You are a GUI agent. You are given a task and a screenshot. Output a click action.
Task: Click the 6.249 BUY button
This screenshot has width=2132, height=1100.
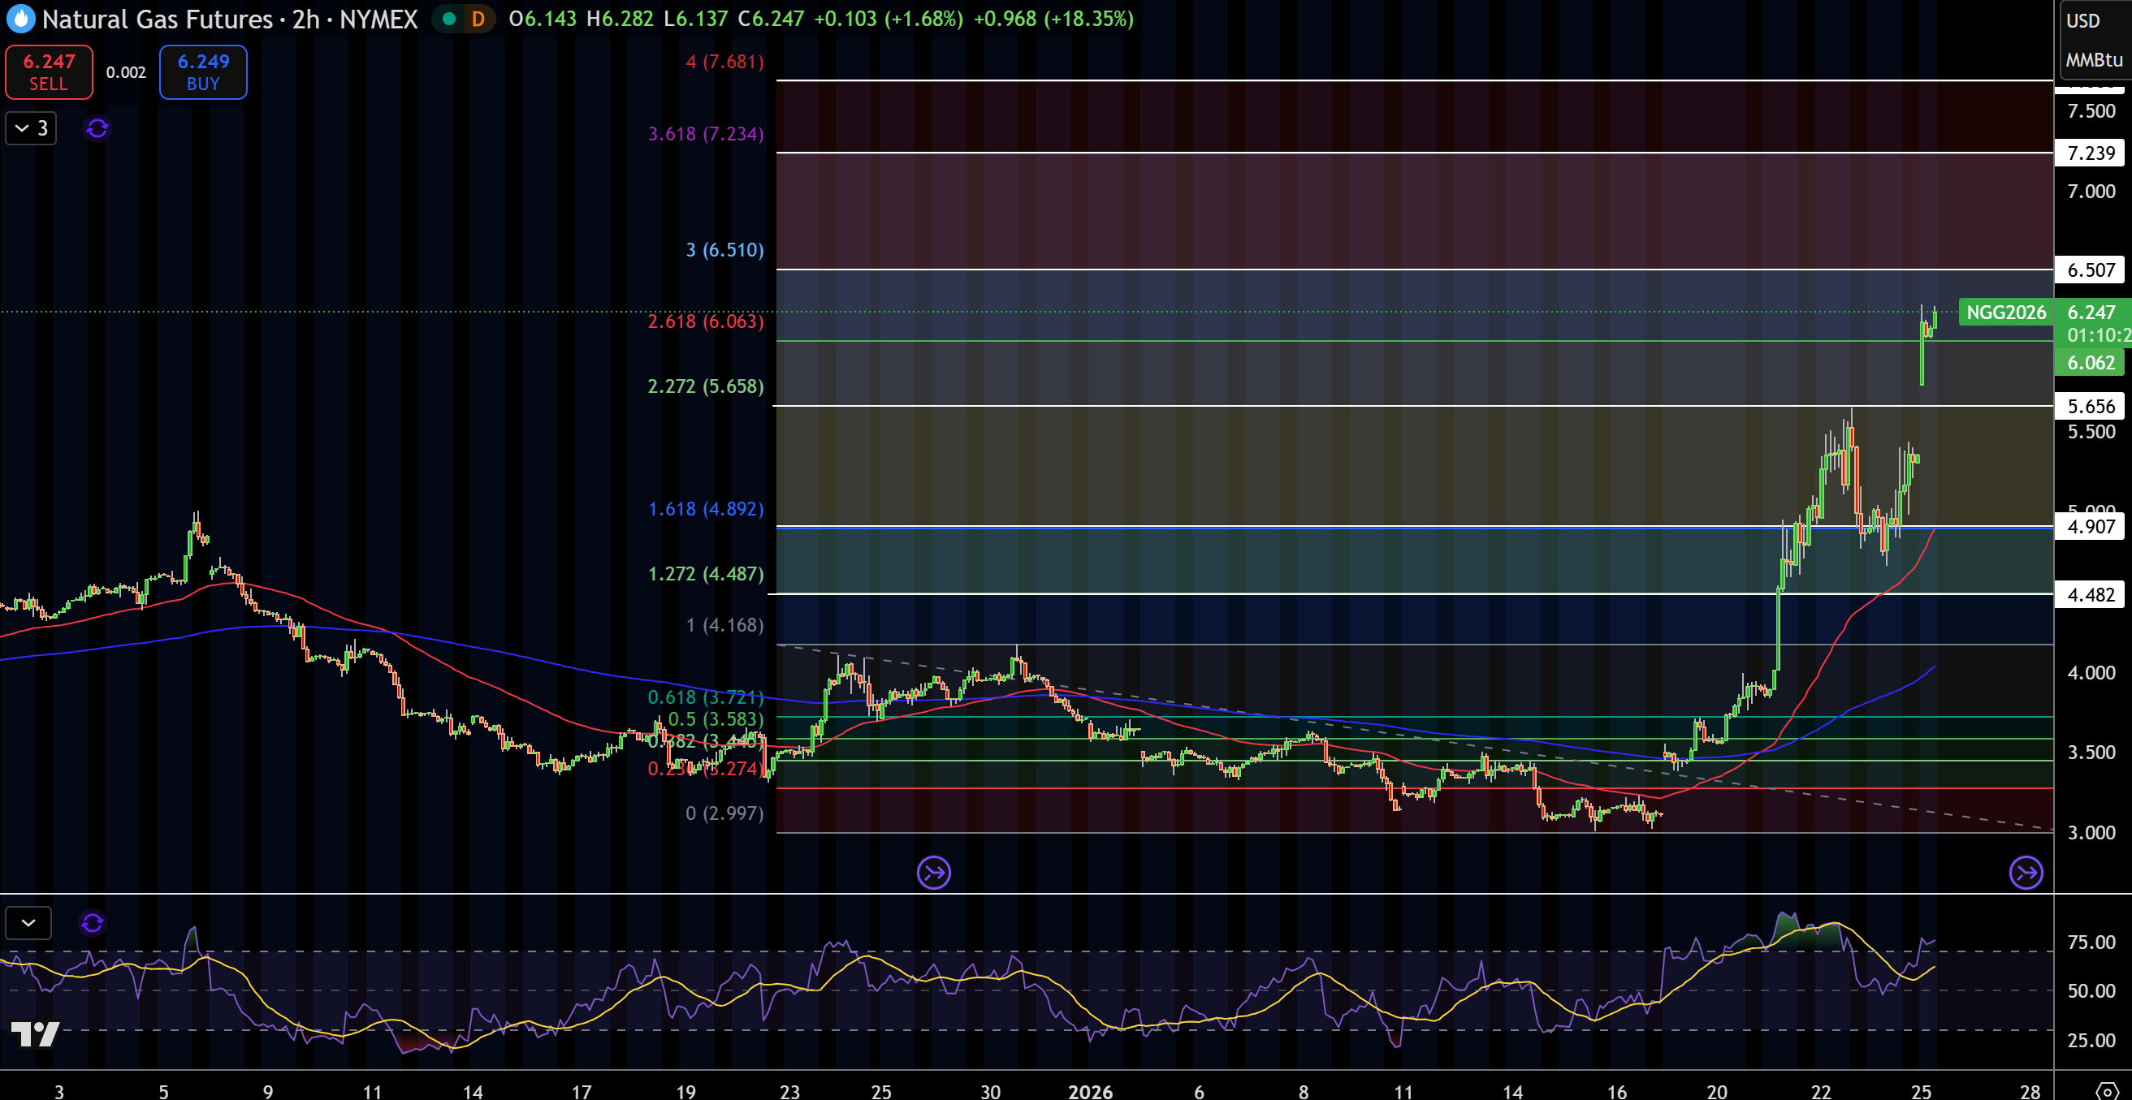click(x=202, y=72)
